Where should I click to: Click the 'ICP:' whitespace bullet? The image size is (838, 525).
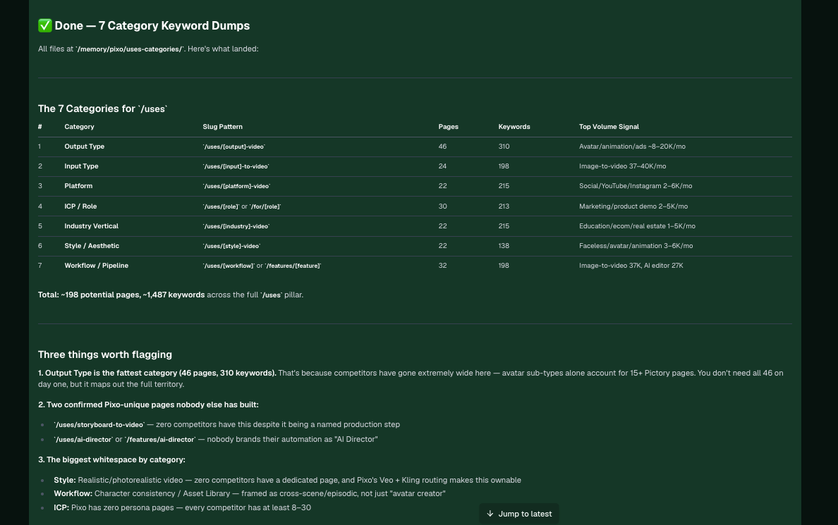coord(182,507)
